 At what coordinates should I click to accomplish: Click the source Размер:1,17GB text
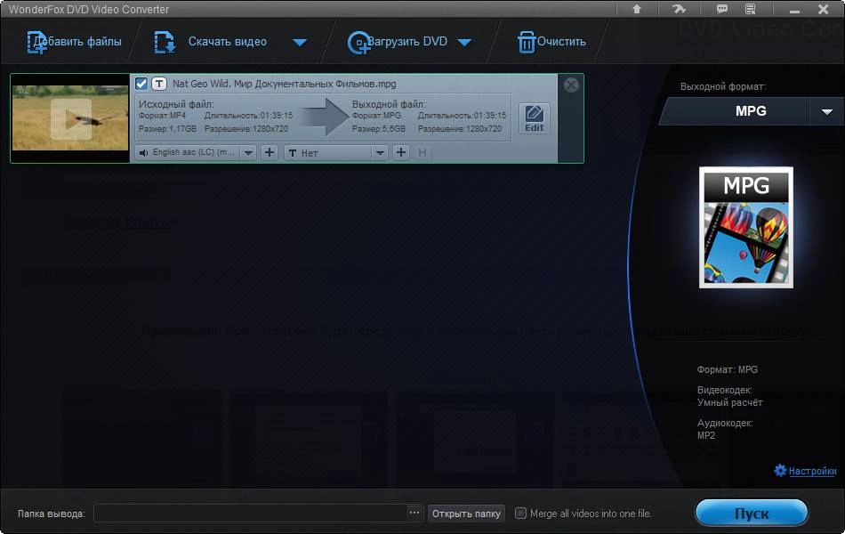pos(167,129)
